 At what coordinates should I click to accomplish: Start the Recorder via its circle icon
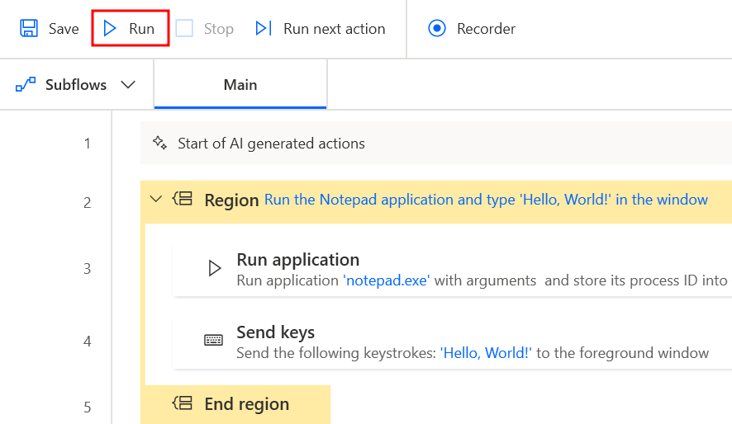pyautogui.click(x=437, y=29)
